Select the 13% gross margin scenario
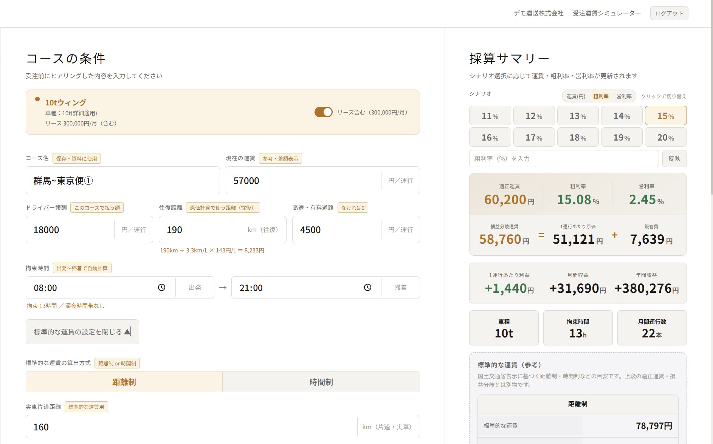 (x=578, y=116)
